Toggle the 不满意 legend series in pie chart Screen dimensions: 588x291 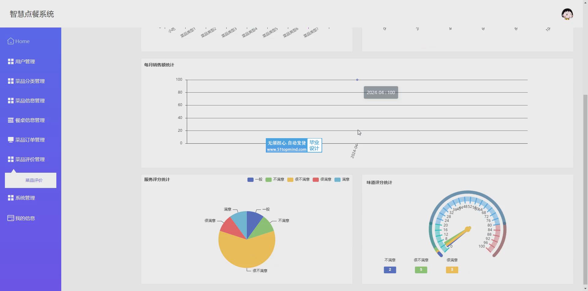275,179
